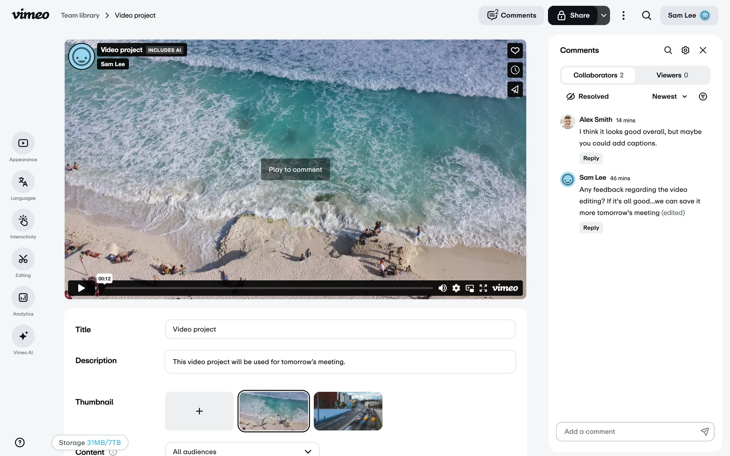730x456 pixels.
Task: Mute the video player volume
Action: 442,288
